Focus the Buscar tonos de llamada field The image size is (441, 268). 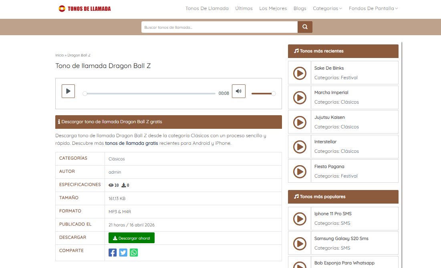tap(219, 27)
